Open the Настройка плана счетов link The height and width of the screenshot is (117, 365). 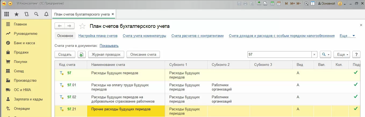coord(98,36)
